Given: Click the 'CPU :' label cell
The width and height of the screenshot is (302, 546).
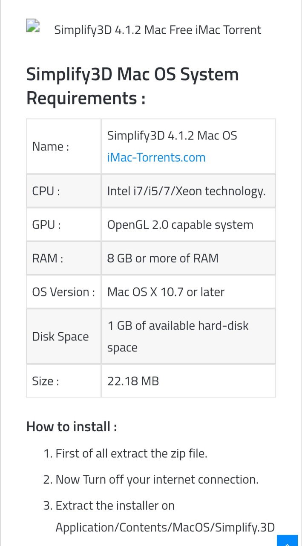Looking at the screenshot, I should pos(64,191).
